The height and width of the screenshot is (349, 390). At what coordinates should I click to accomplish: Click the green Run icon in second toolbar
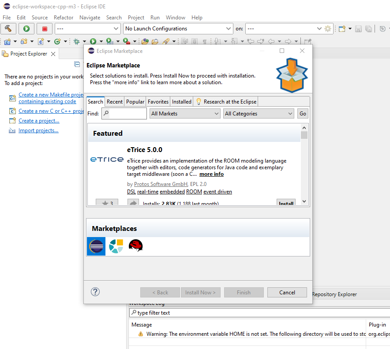coord(93,41)
